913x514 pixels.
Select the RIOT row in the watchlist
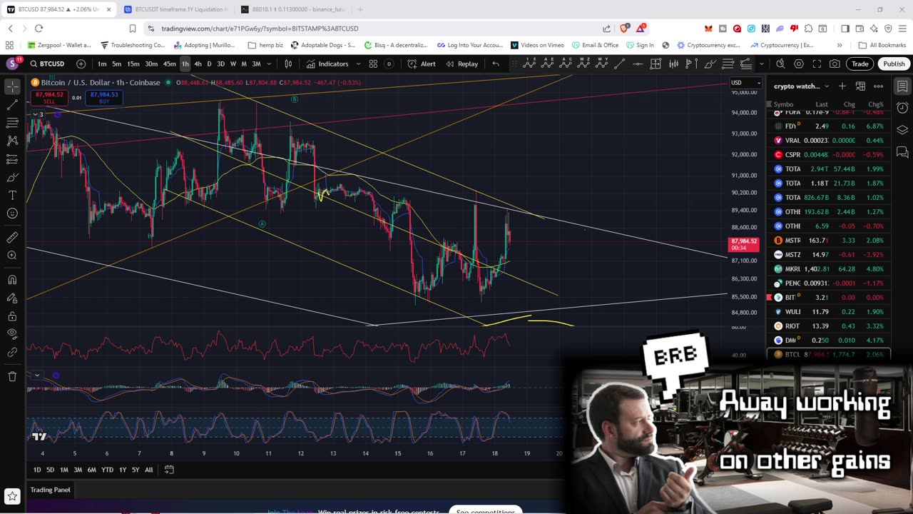[x=830, y=326]
